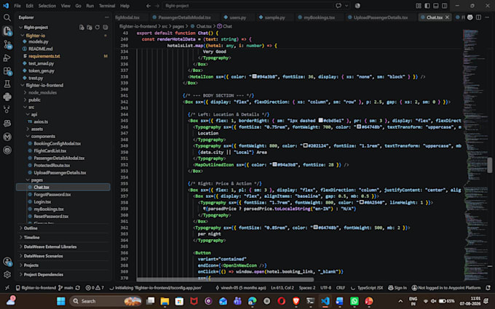
Task: Open the Search view in activity bar
Action: pyautogui.click(x=7, y=17)
